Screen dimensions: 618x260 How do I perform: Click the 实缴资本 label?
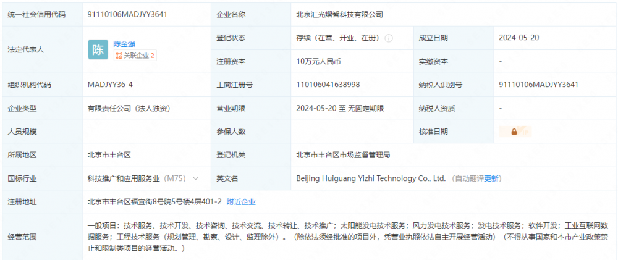(433, 62)
